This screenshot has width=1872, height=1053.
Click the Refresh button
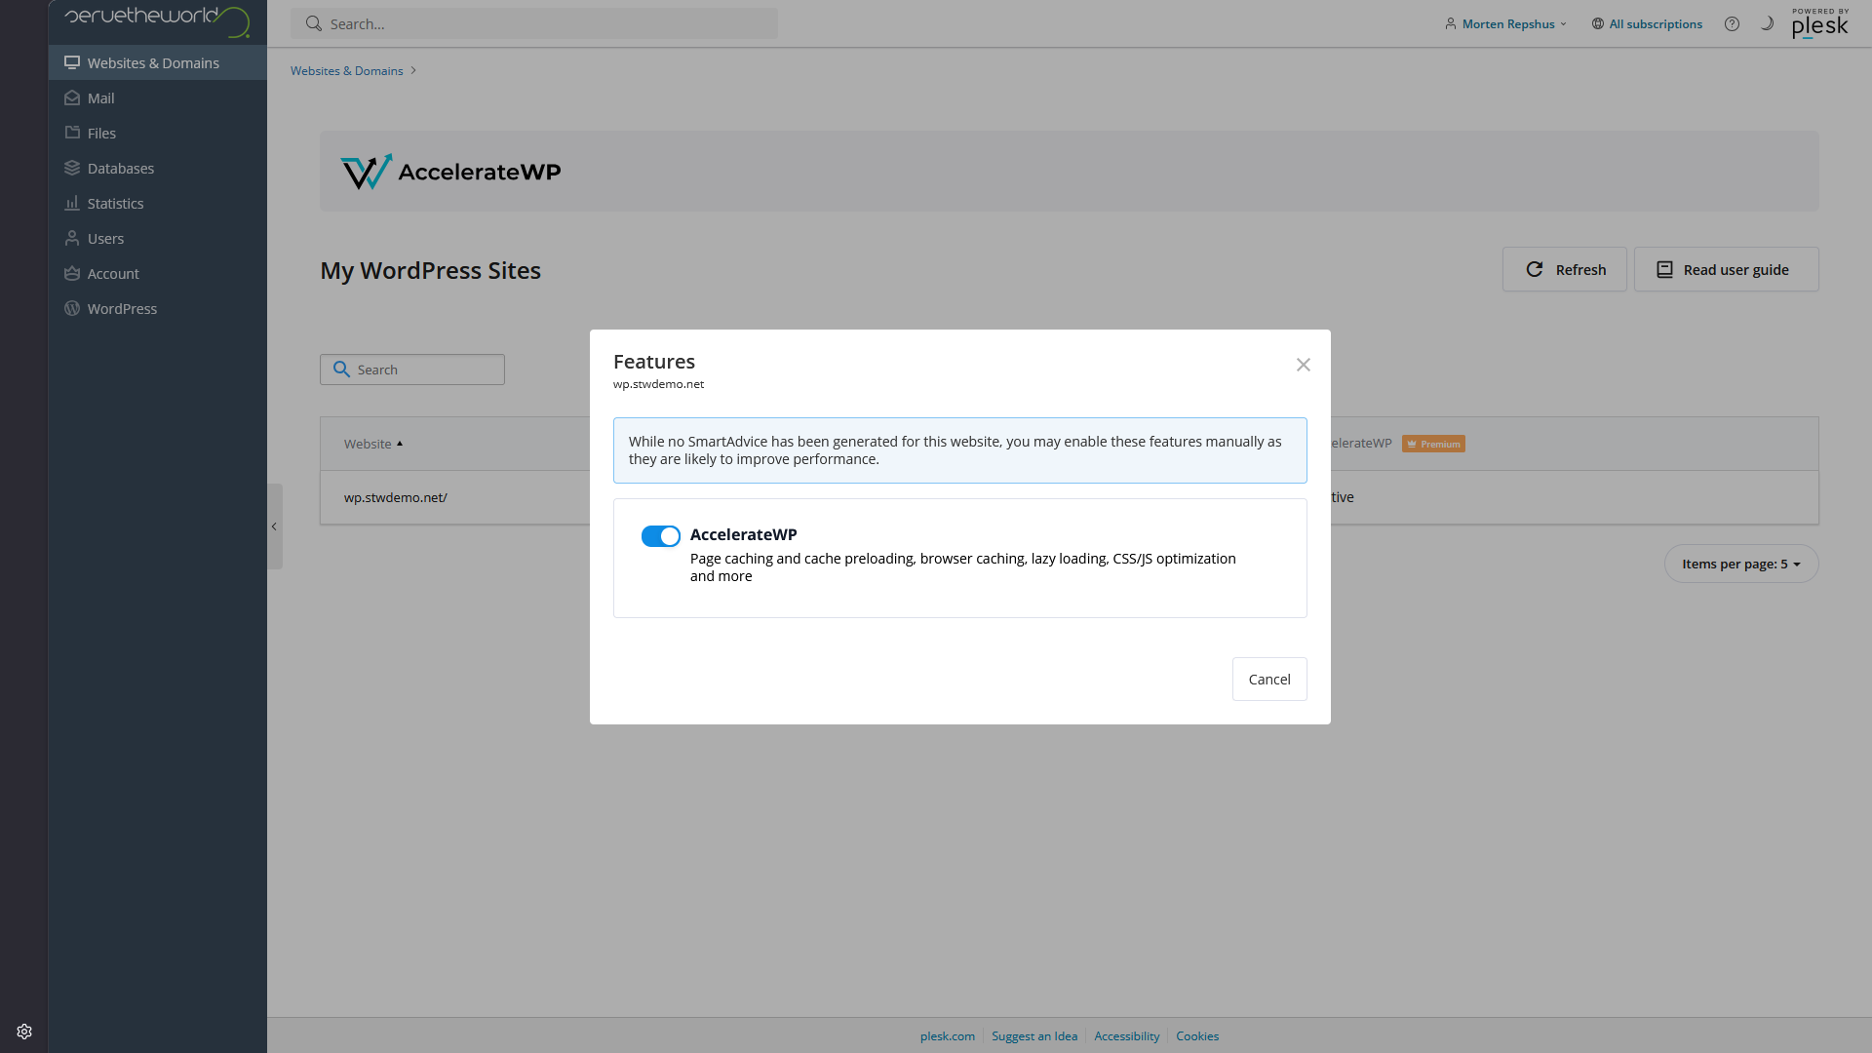[x=1564, y=269]
